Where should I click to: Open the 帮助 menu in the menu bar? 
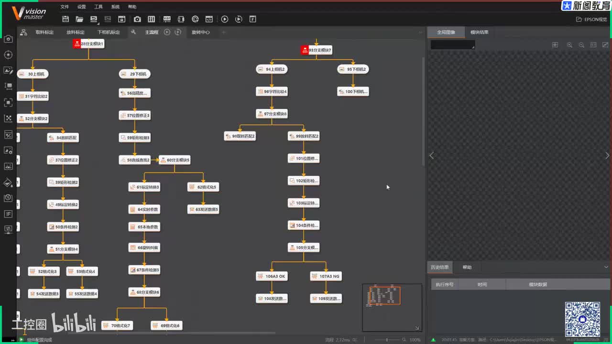(132, 7)
